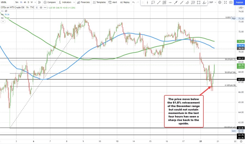This screenshot has width=245, height=144.
Task: Select the parallel channel drawing tool
Action: tap(187, 2)
